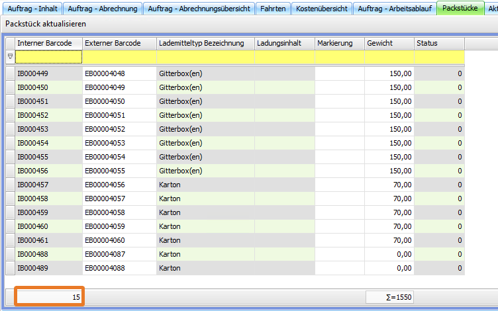
Task: Select the EB00004056 external barcode cell
Action: pos(119,185)
